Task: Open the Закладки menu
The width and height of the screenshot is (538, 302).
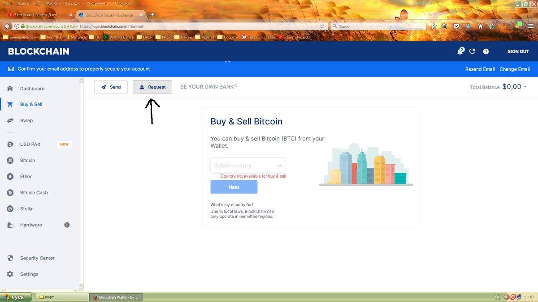Action: coord(73,3)
